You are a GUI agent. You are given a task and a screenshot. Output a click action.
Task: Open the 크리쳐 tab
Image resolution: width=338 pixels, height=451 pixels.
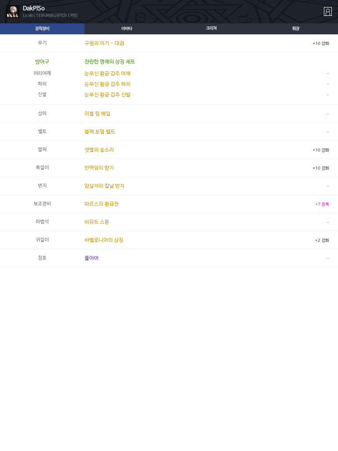(211, 29)
